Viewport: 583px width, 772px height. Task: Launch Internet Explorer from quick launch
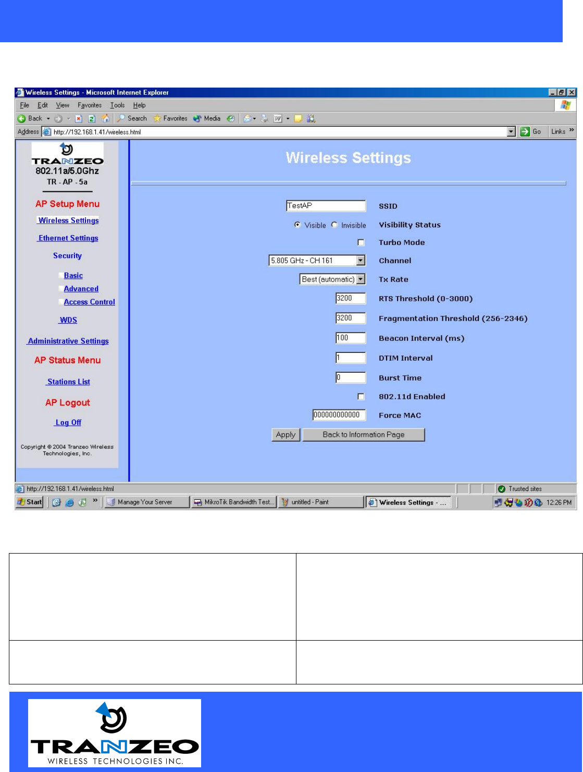pos(69,503)
